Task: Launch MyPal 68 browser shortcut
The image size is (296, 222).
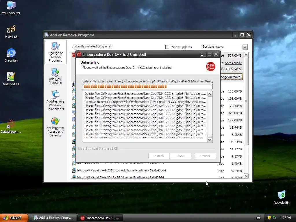Action: 11,32
